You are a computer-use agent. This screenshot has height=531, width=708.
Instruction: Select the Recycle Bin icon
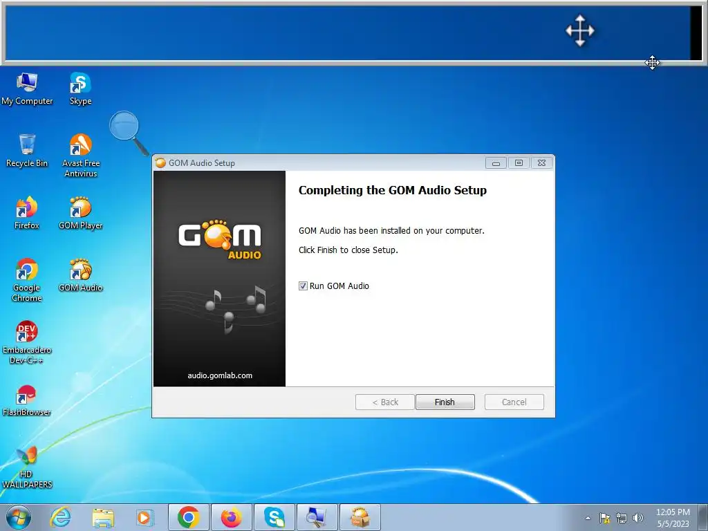point(27,151)
